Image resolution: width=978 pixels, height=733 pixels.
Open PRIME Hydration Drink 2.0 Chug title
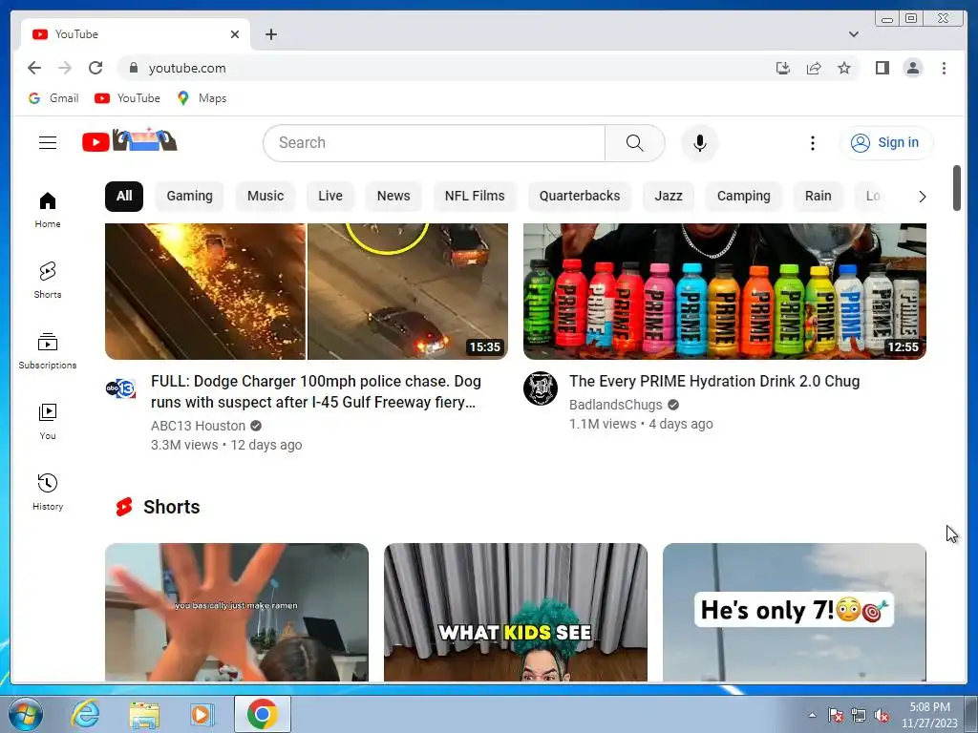click(x=714, y=382)
